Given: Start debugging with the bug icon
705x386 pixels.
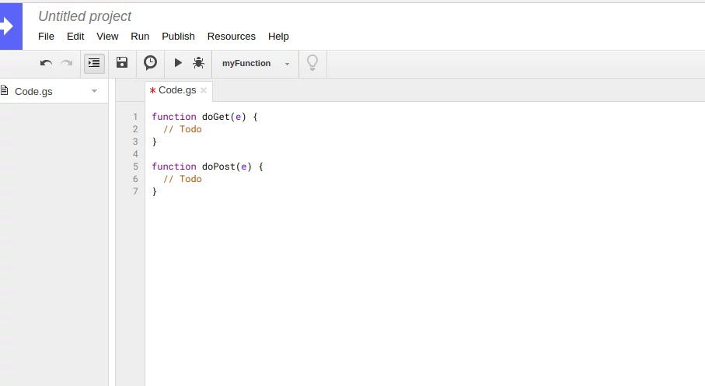Looking at the screenshot, I should click(198, 63).
